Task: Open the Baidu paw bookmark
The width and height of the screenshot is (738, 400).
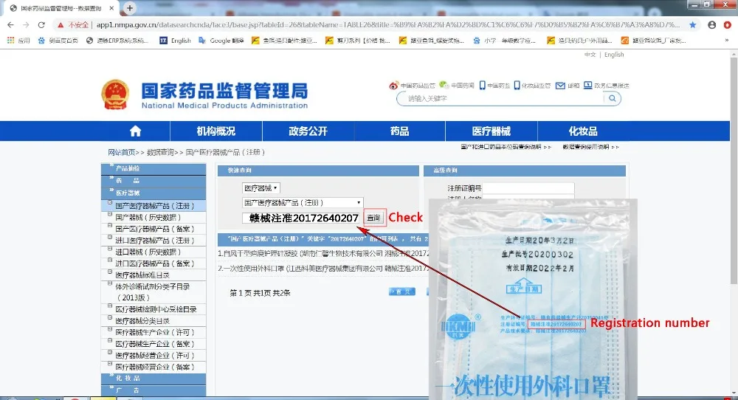Action: [x=58, y=41]
